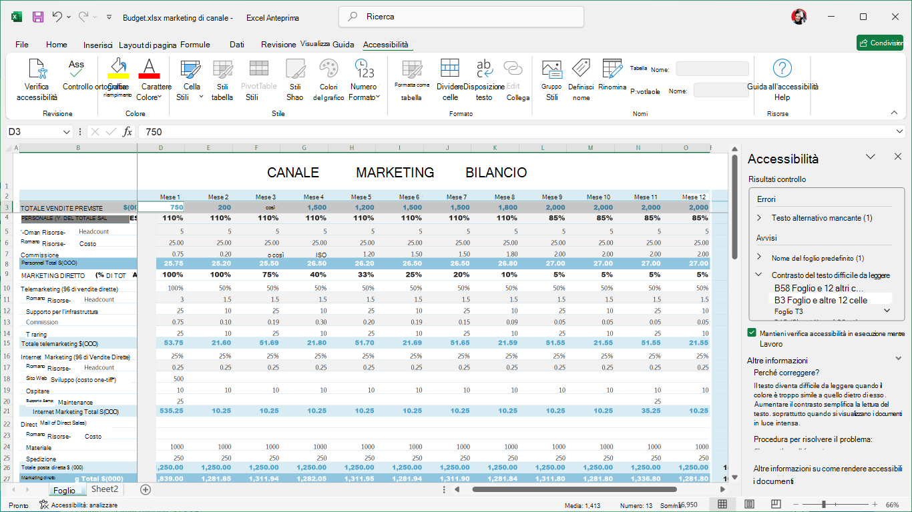Apply Disposizione testo wrapping
912x512 pixels.
point(484,80)
